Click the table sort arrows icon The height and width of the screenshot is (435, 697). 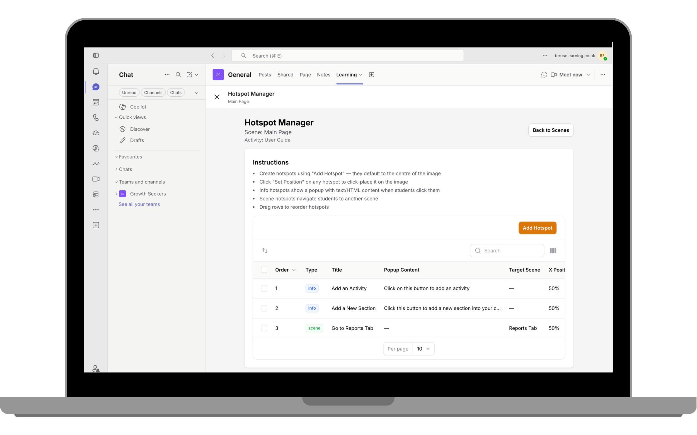[x=265, y=250]
